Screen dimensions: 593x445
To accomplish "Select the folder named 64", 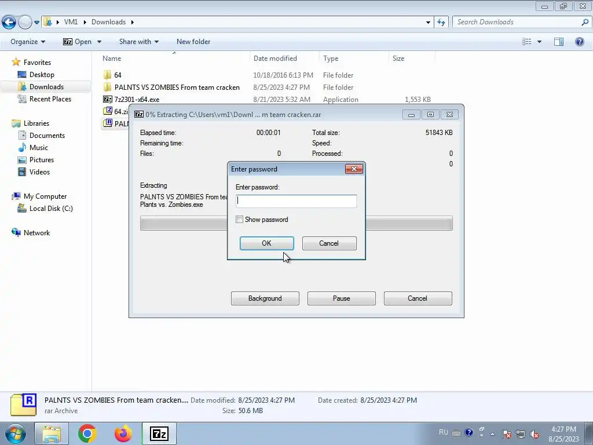I will click(x=118, y=75).
